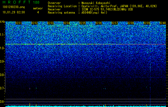Click the Receiving Location label

(62, 6)
